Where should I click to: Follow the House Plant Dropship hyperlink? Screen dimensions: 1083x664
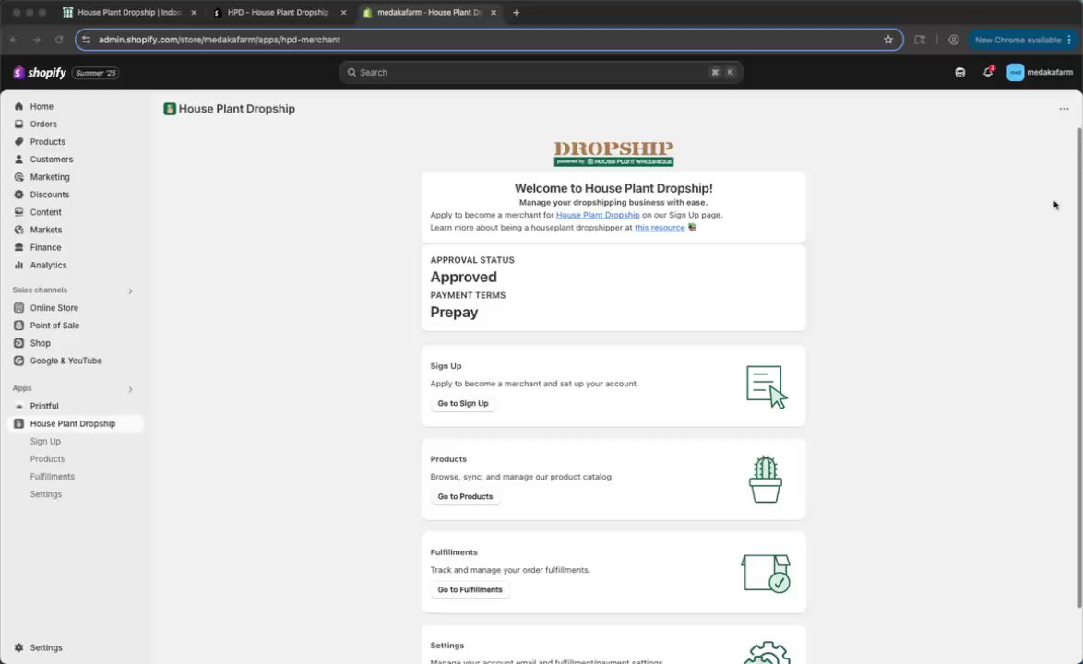point(598,215)
